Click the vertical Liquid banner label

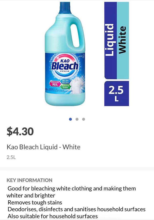click(111, 40)
